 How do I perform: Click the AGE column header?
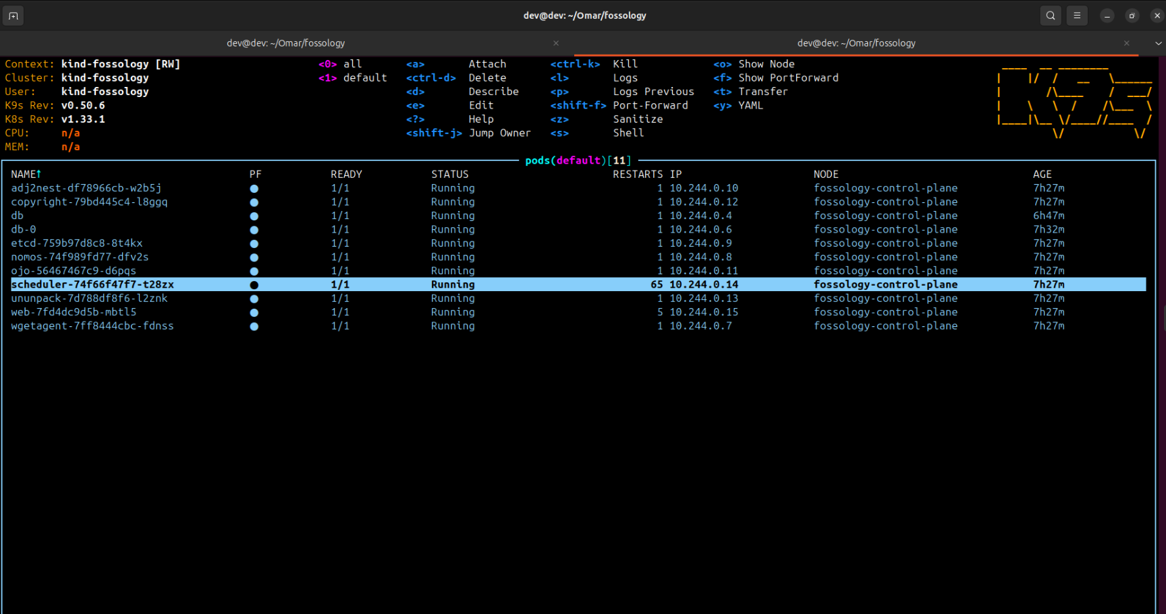point(1043,175)
